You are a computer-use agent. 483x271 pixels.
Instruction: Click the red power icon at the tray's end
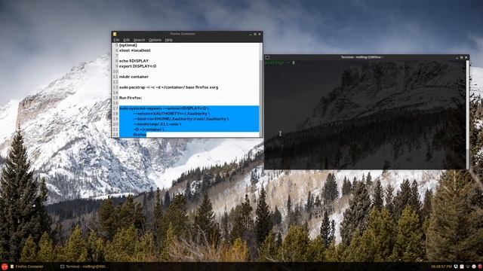480,266
